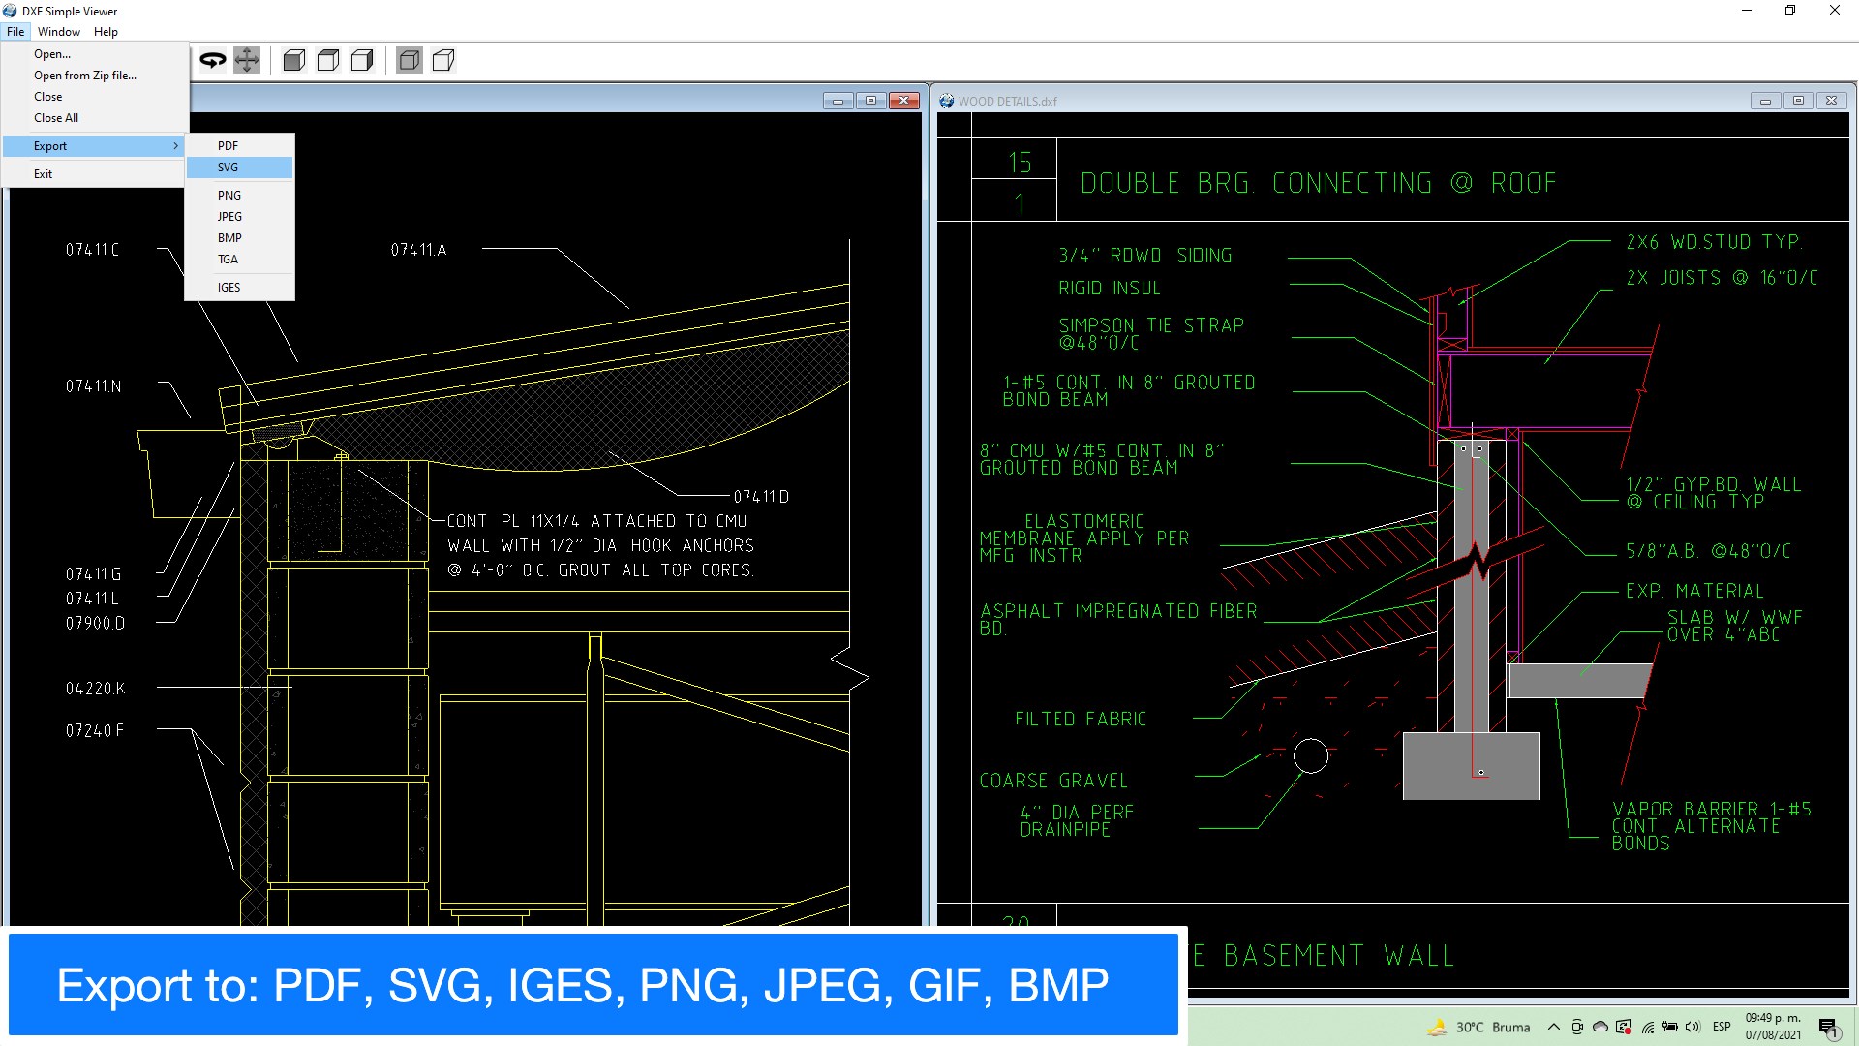Open the Window menu
The width and height of the screenshot is (1859, 1046).
click(59, 32)
